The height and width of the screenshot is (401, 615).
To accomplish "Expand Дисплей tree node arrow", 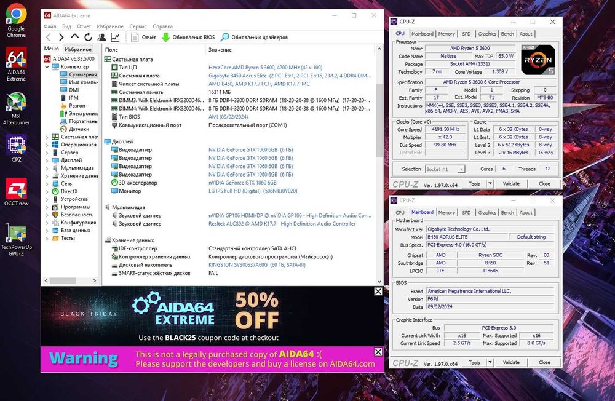I will (47, 161).
